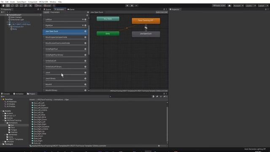Click search by label icon in Project
This screenshot has width=270, height=152.
click(157, 97)
